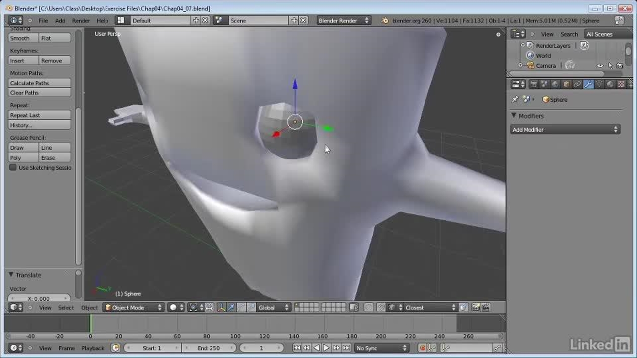Open the Render properties camera tab
637x358 pixels.
click(x=533, y=84)
